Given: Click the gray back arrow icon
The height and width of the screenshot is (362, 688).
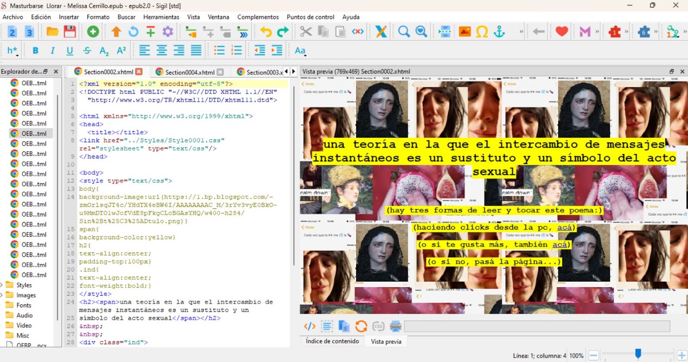Looking at the screenshot, I should [x=538, y=31].
